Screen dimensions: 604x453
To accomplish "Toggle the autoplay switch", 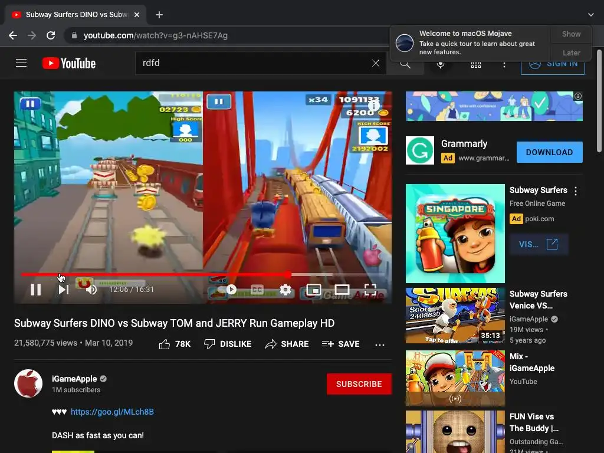I will tap(226, 289).
